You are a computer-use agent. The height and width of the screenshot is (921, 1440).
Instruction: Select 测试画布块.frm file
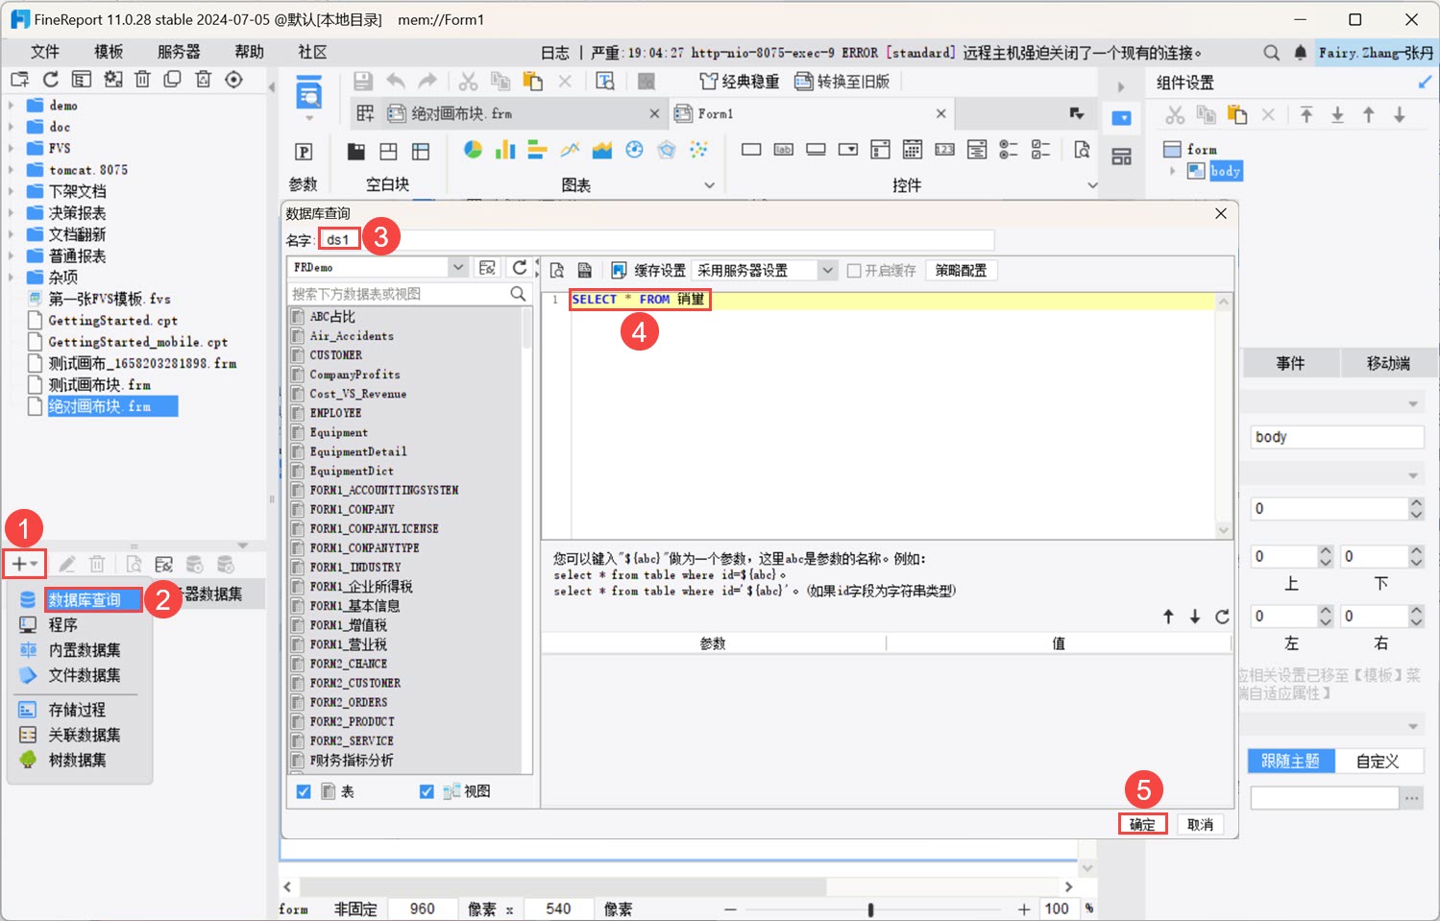[x=100, y=385]
